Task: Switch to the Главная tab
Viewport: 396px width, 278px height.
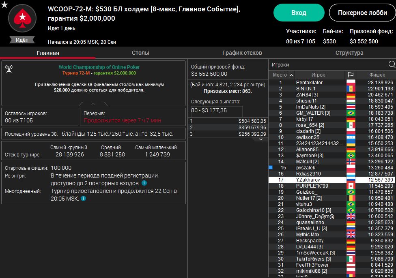Action: [x=48, y=53]
